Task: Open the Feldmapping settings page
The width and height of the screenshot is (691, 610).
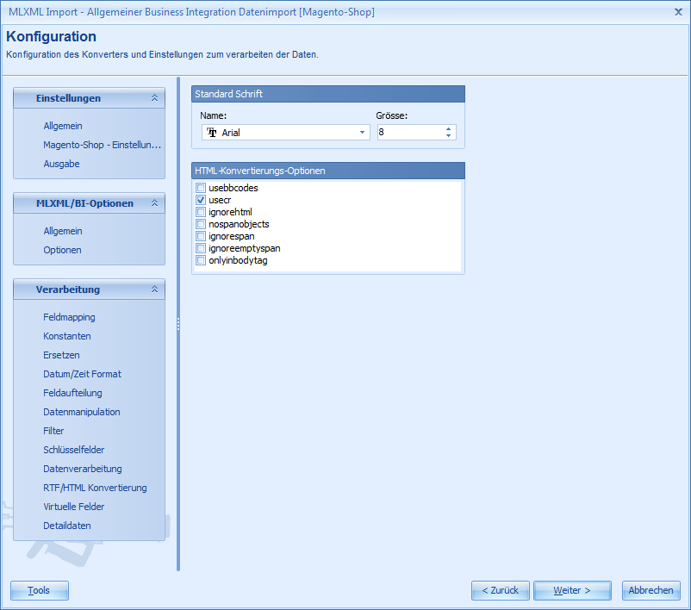Action: (66, 317)
